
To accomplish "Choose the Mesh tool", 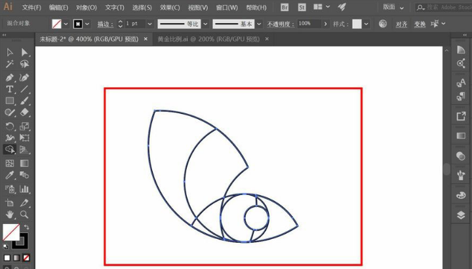I will coord(10,163).
